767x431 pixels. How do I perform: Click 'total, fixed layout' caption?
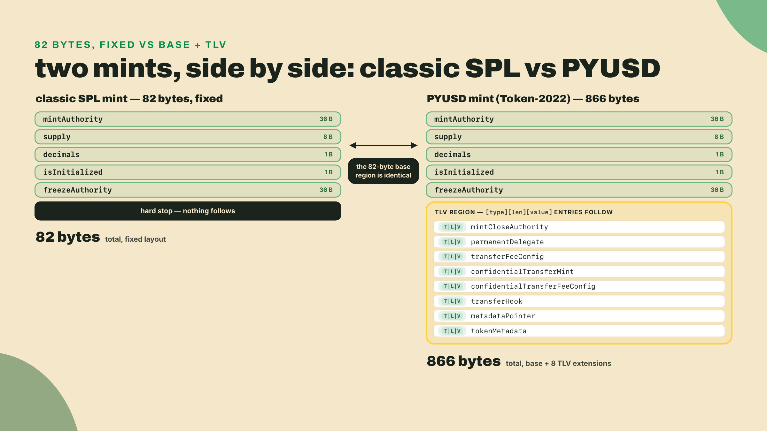pos(136,239)
